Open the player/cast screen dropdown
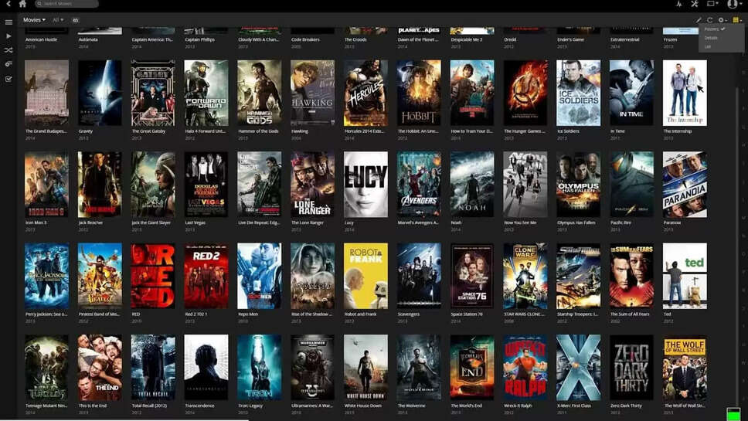This screenshot has width=748, height=421. pos(712,4)
